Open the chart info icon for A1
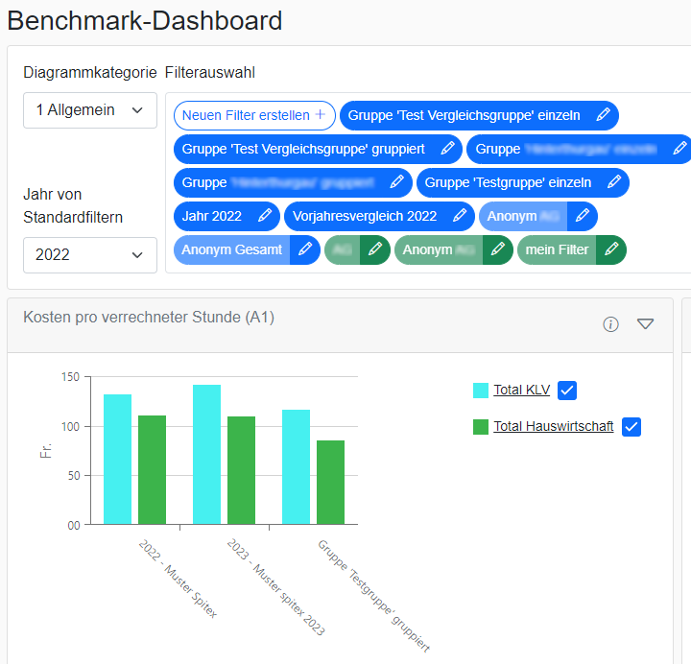 (610, 324)
